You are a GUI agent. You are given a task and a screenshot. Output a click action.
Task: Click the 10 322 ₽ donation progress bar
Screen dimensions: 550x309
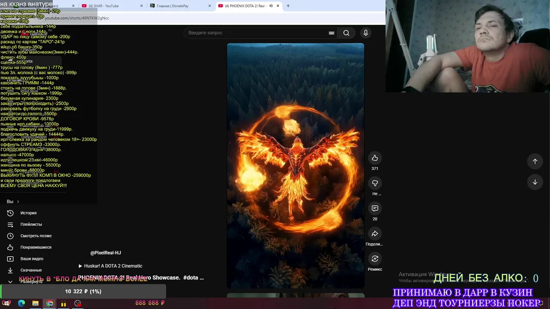click(83, 291)
